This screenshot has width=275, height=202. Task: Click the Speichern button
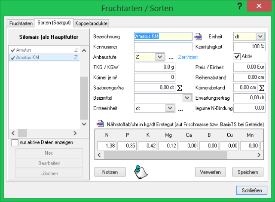(248, 172)
